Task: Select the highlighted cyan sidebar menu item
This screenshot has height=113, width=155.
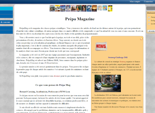Action: pos(6,8)
